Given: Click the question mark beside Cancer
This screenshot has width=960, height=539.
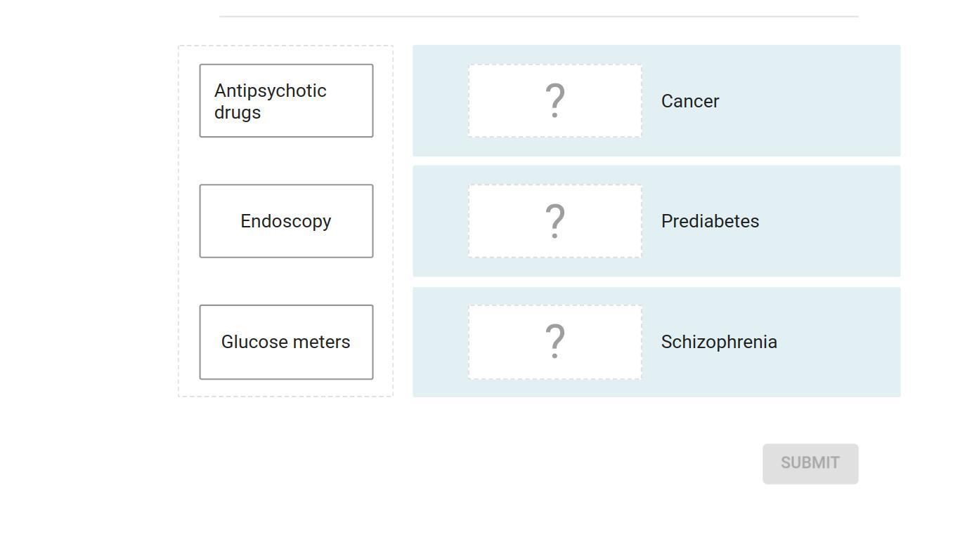Looking at the screenshot, I should point(554,100).
